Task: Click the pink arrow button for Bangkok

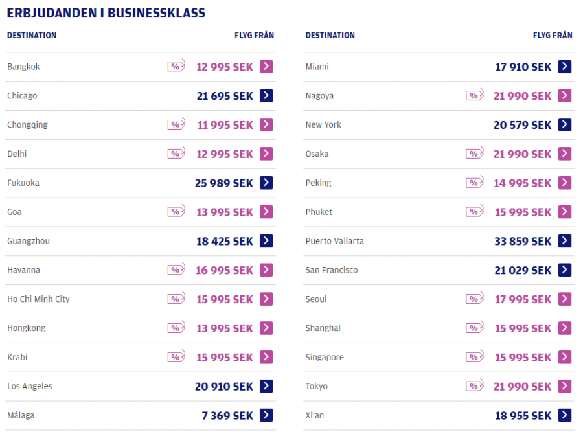Action: click(266, 67)
